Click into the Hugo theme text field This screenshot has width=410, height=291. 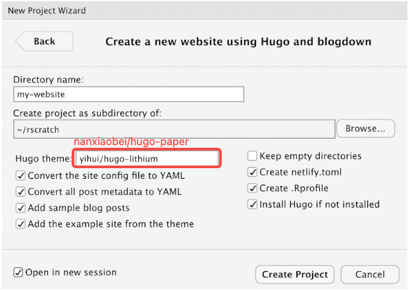coord(147,158)
